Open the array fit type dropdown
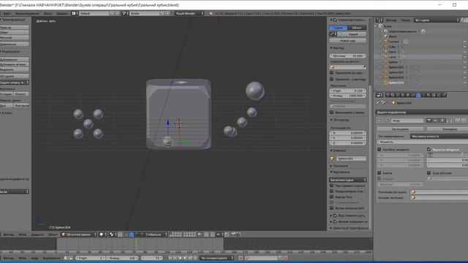Screen dimensions: 468x263 coord(439,136)
